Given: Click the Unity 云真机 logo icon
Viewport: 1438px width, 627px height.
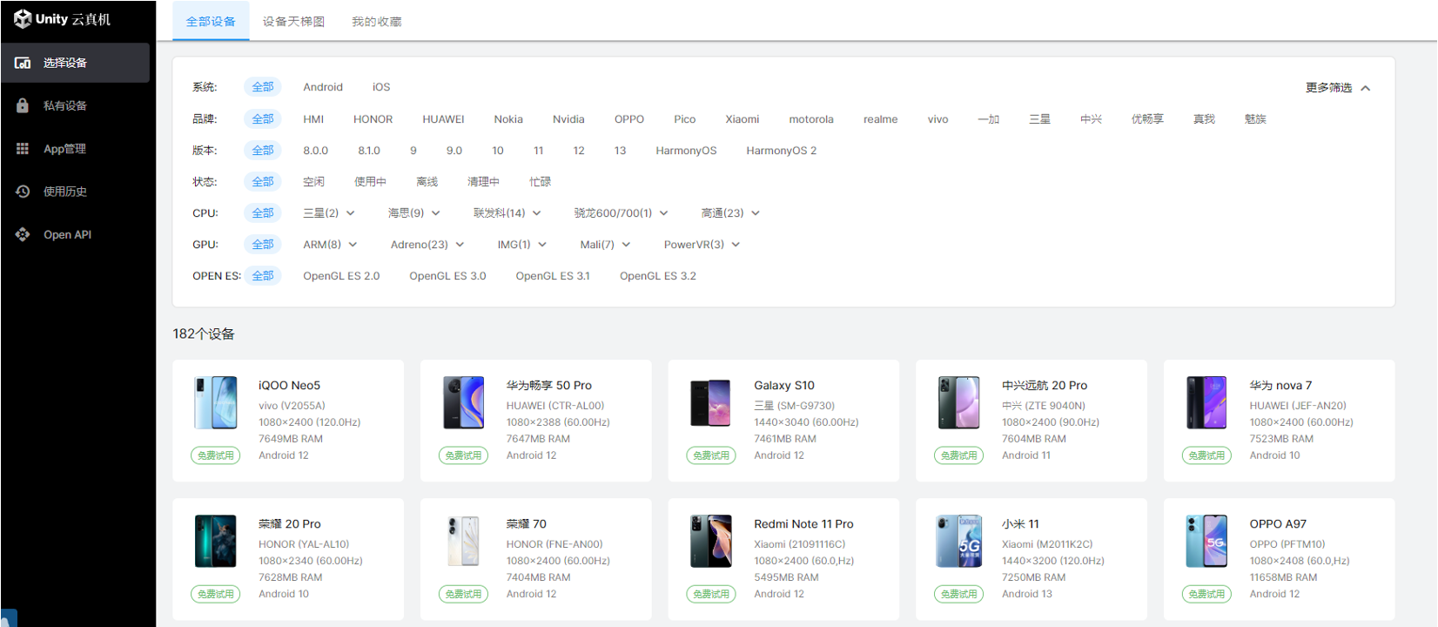Looking at the screenshot, I should 23,19.
